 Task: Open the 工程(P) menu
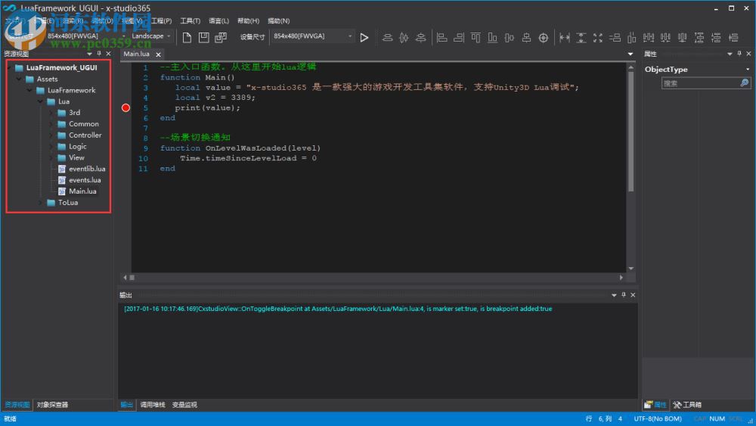[x=162, y=20]
